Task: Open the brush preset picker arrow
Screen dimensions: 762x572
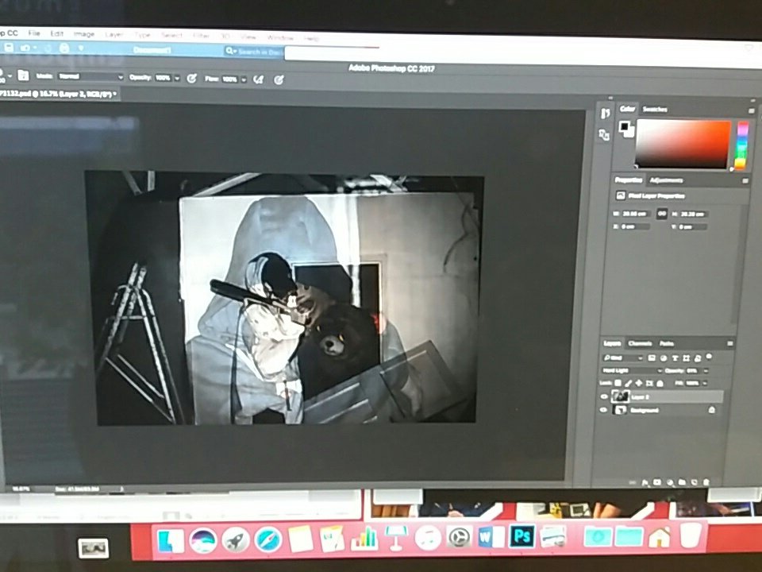Action: pyautogui.click(x=10, y=75)
